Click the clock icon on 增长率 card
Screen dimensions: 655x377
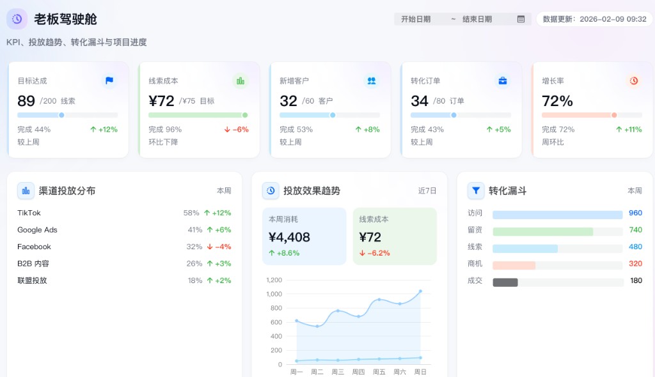pyautogui.click(x=633, y=81)
